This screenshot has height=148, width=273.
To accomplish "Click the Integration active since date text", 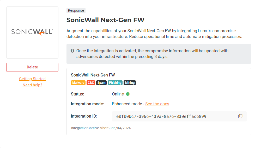I will 101,128.
